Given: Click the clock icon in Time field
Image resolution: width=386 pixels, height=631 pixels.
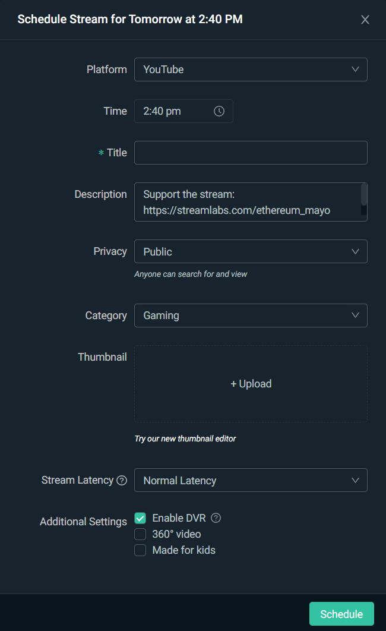Looking at the screenshot, I should click(x=219, y=111).
